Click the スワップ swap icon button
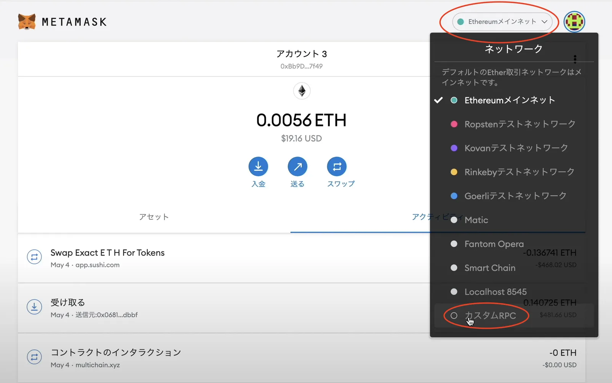The width and height of the screenshot is (612, 383). tap(337, 166)
